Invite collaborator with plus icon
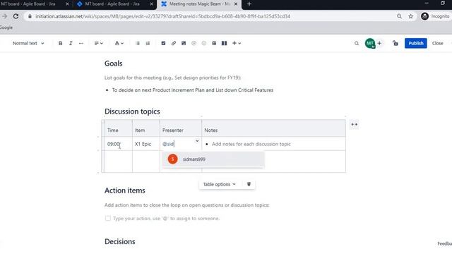The image size is (452, 254). [x=379, y=43]
